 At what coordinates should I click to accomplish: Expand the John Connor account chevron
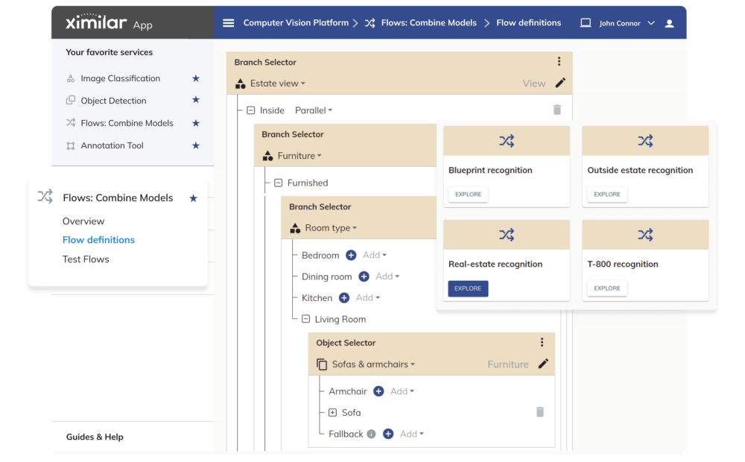tap(651, 23)
